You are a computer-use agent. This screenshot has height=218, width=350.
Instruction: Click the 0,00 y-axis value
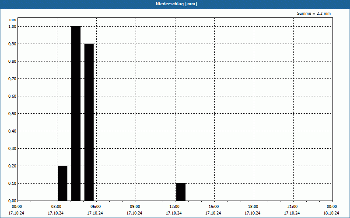(x=13, y=201)
